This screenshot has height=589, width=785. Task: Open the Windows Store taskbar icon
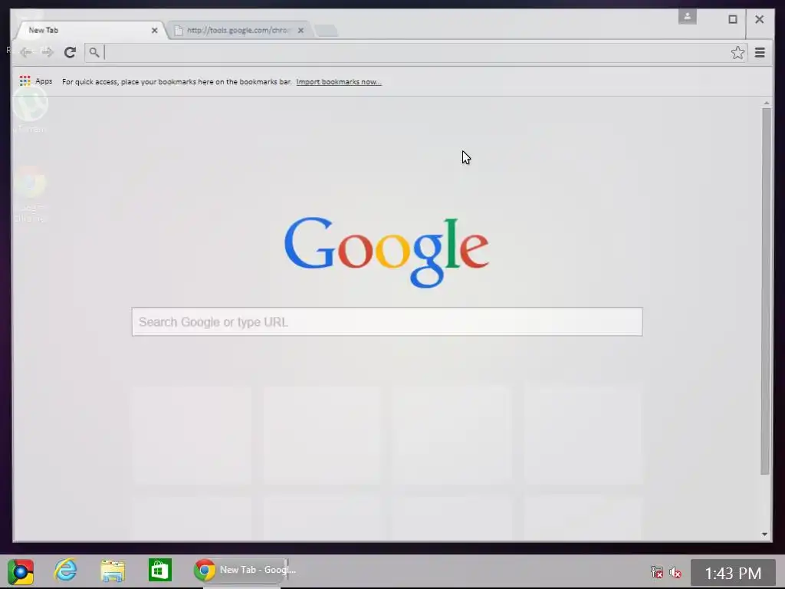[159, 570]
